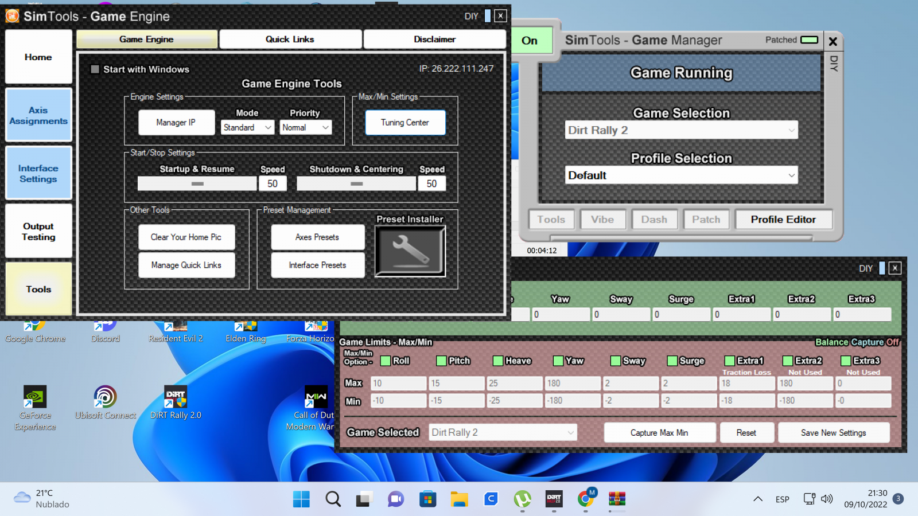Open Profile Selection Default dropdown
This screenshot has width=918, height=516.
(682, 175)
